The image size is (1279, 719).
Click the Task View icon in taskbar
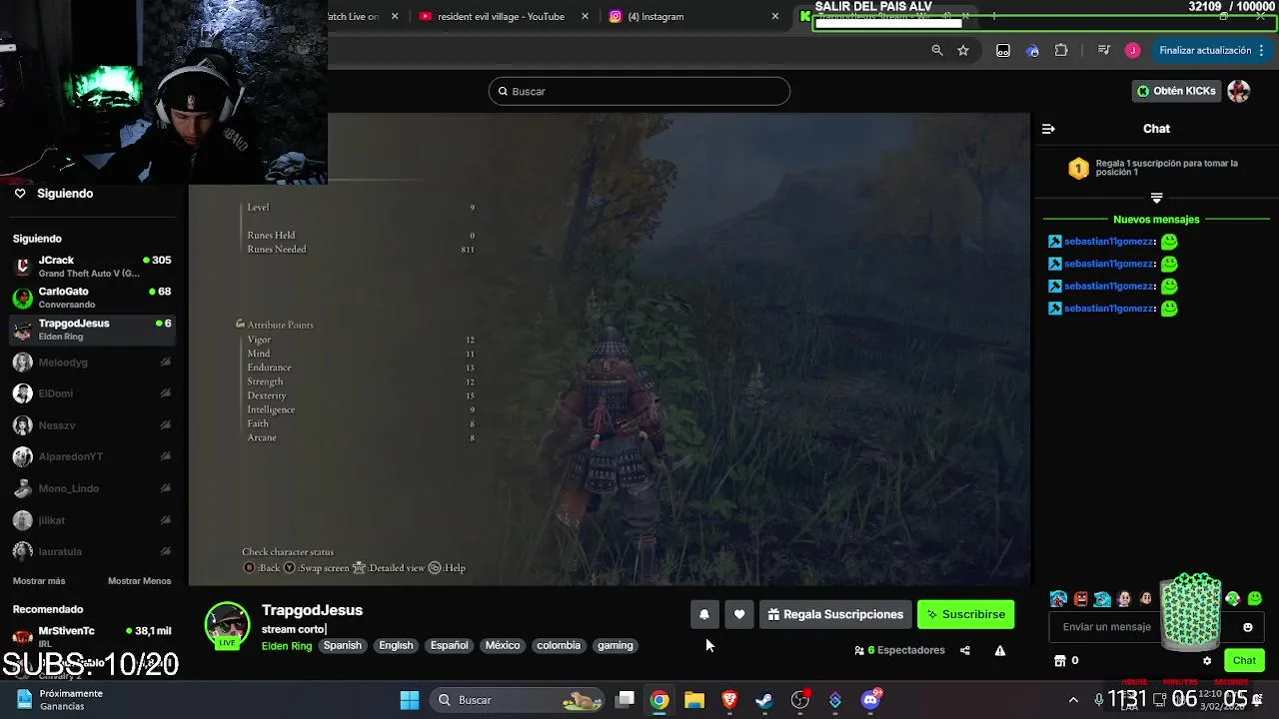(x=625, y=700)
